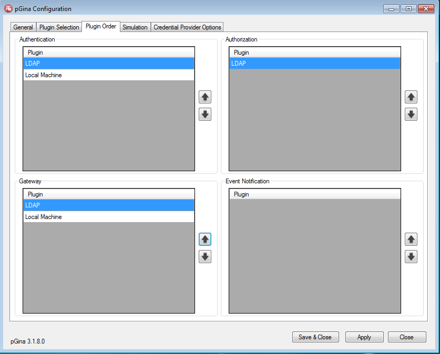This screenshot has width=440, height=354.
Task: Select LDAP in the Authorization list
Action: pos(315,64)
